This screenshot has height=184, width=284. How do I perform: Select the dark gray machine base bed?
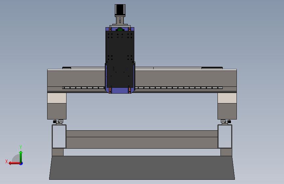pos(142,168)
